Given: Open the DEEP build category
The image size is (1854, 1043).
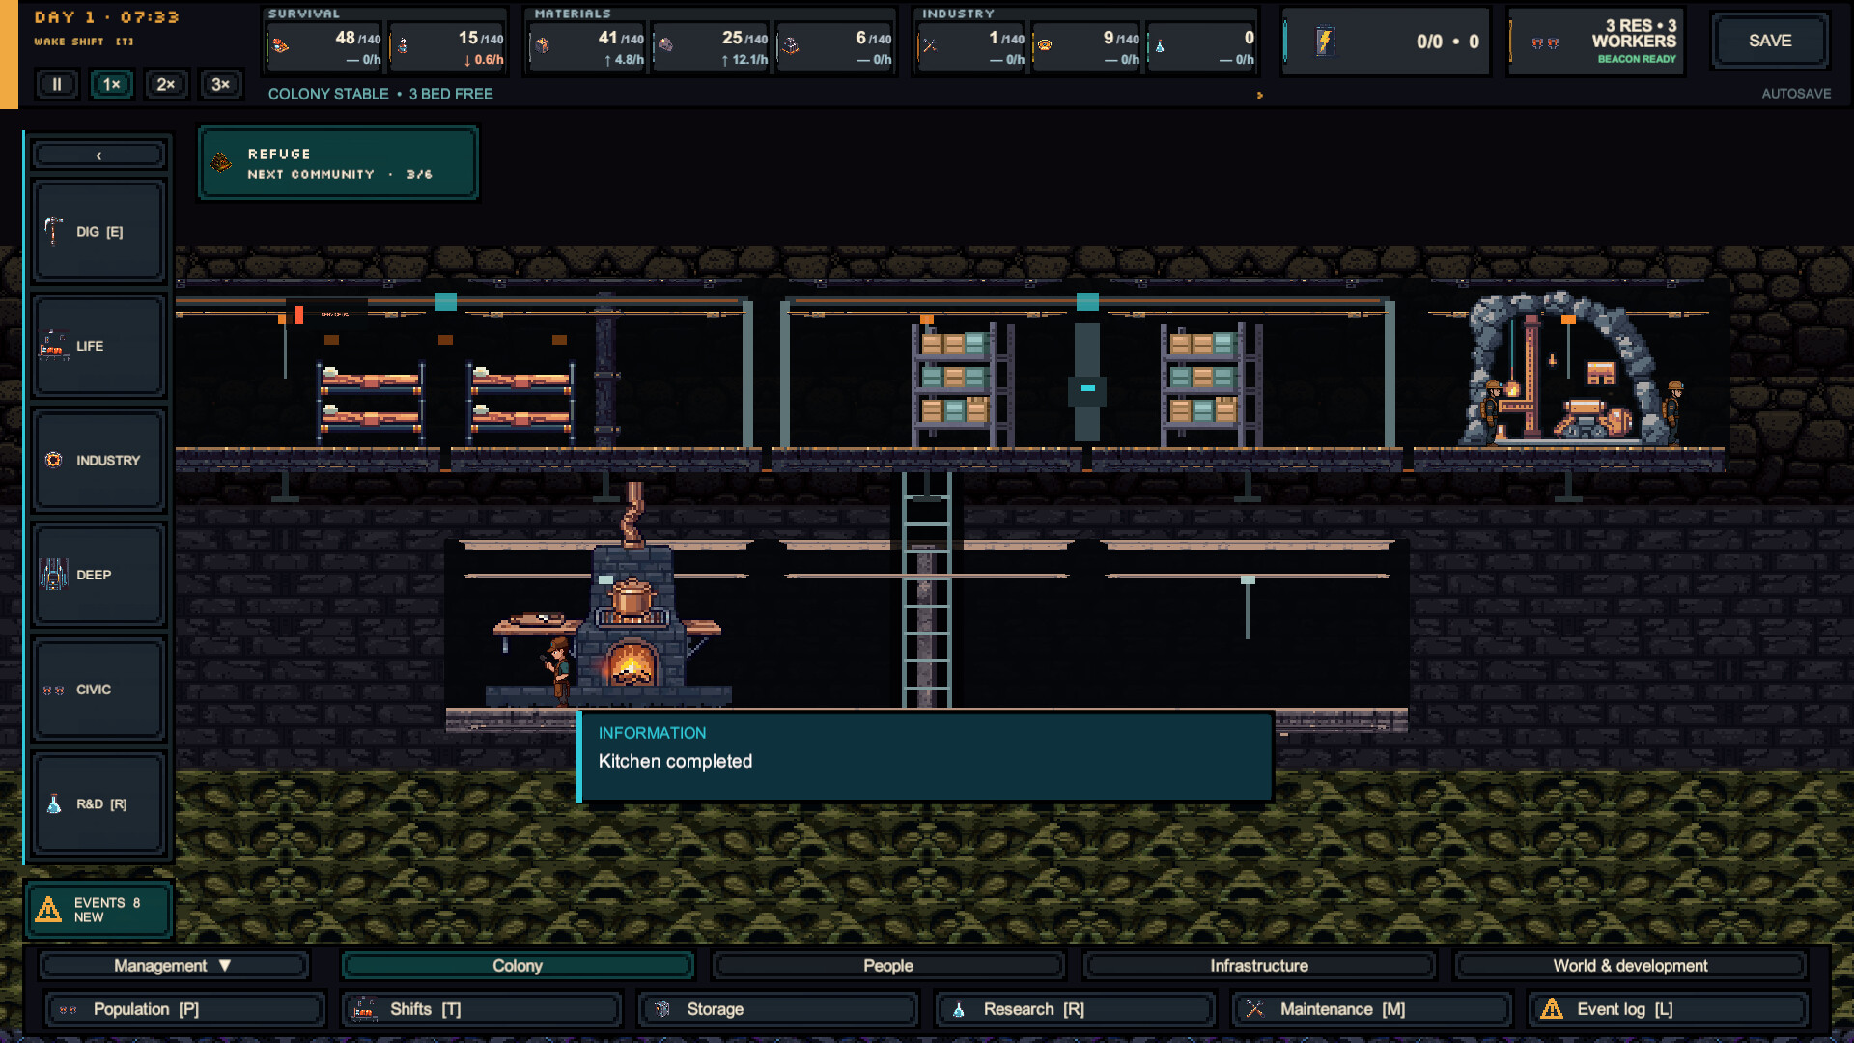Looking at the screenshot, I should pyautogui.click(x=98, y=575).
